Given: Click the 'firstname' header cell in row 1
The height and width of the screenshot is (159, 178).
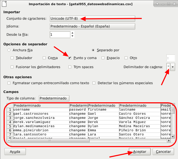Looking at the screenshot, I should click(x=103, y=110).
